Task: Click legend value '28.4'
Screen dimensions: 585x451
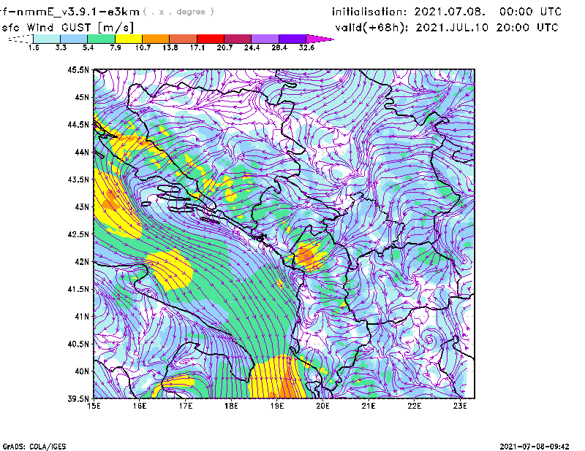Action: (x=279, y=47)
